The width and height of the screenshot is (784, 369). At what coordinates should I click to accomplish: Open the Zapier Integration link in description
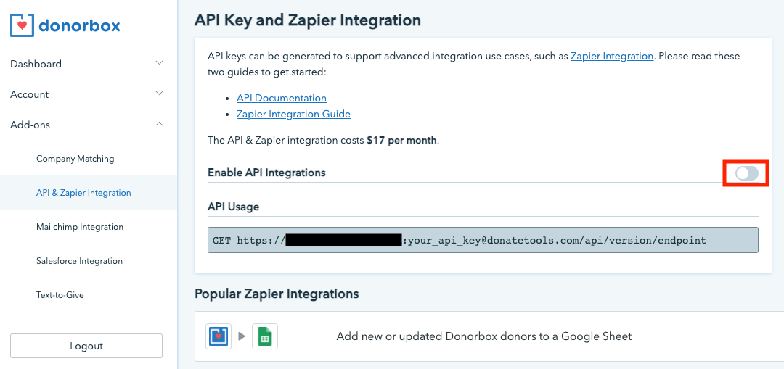click(x=612, y=56)
